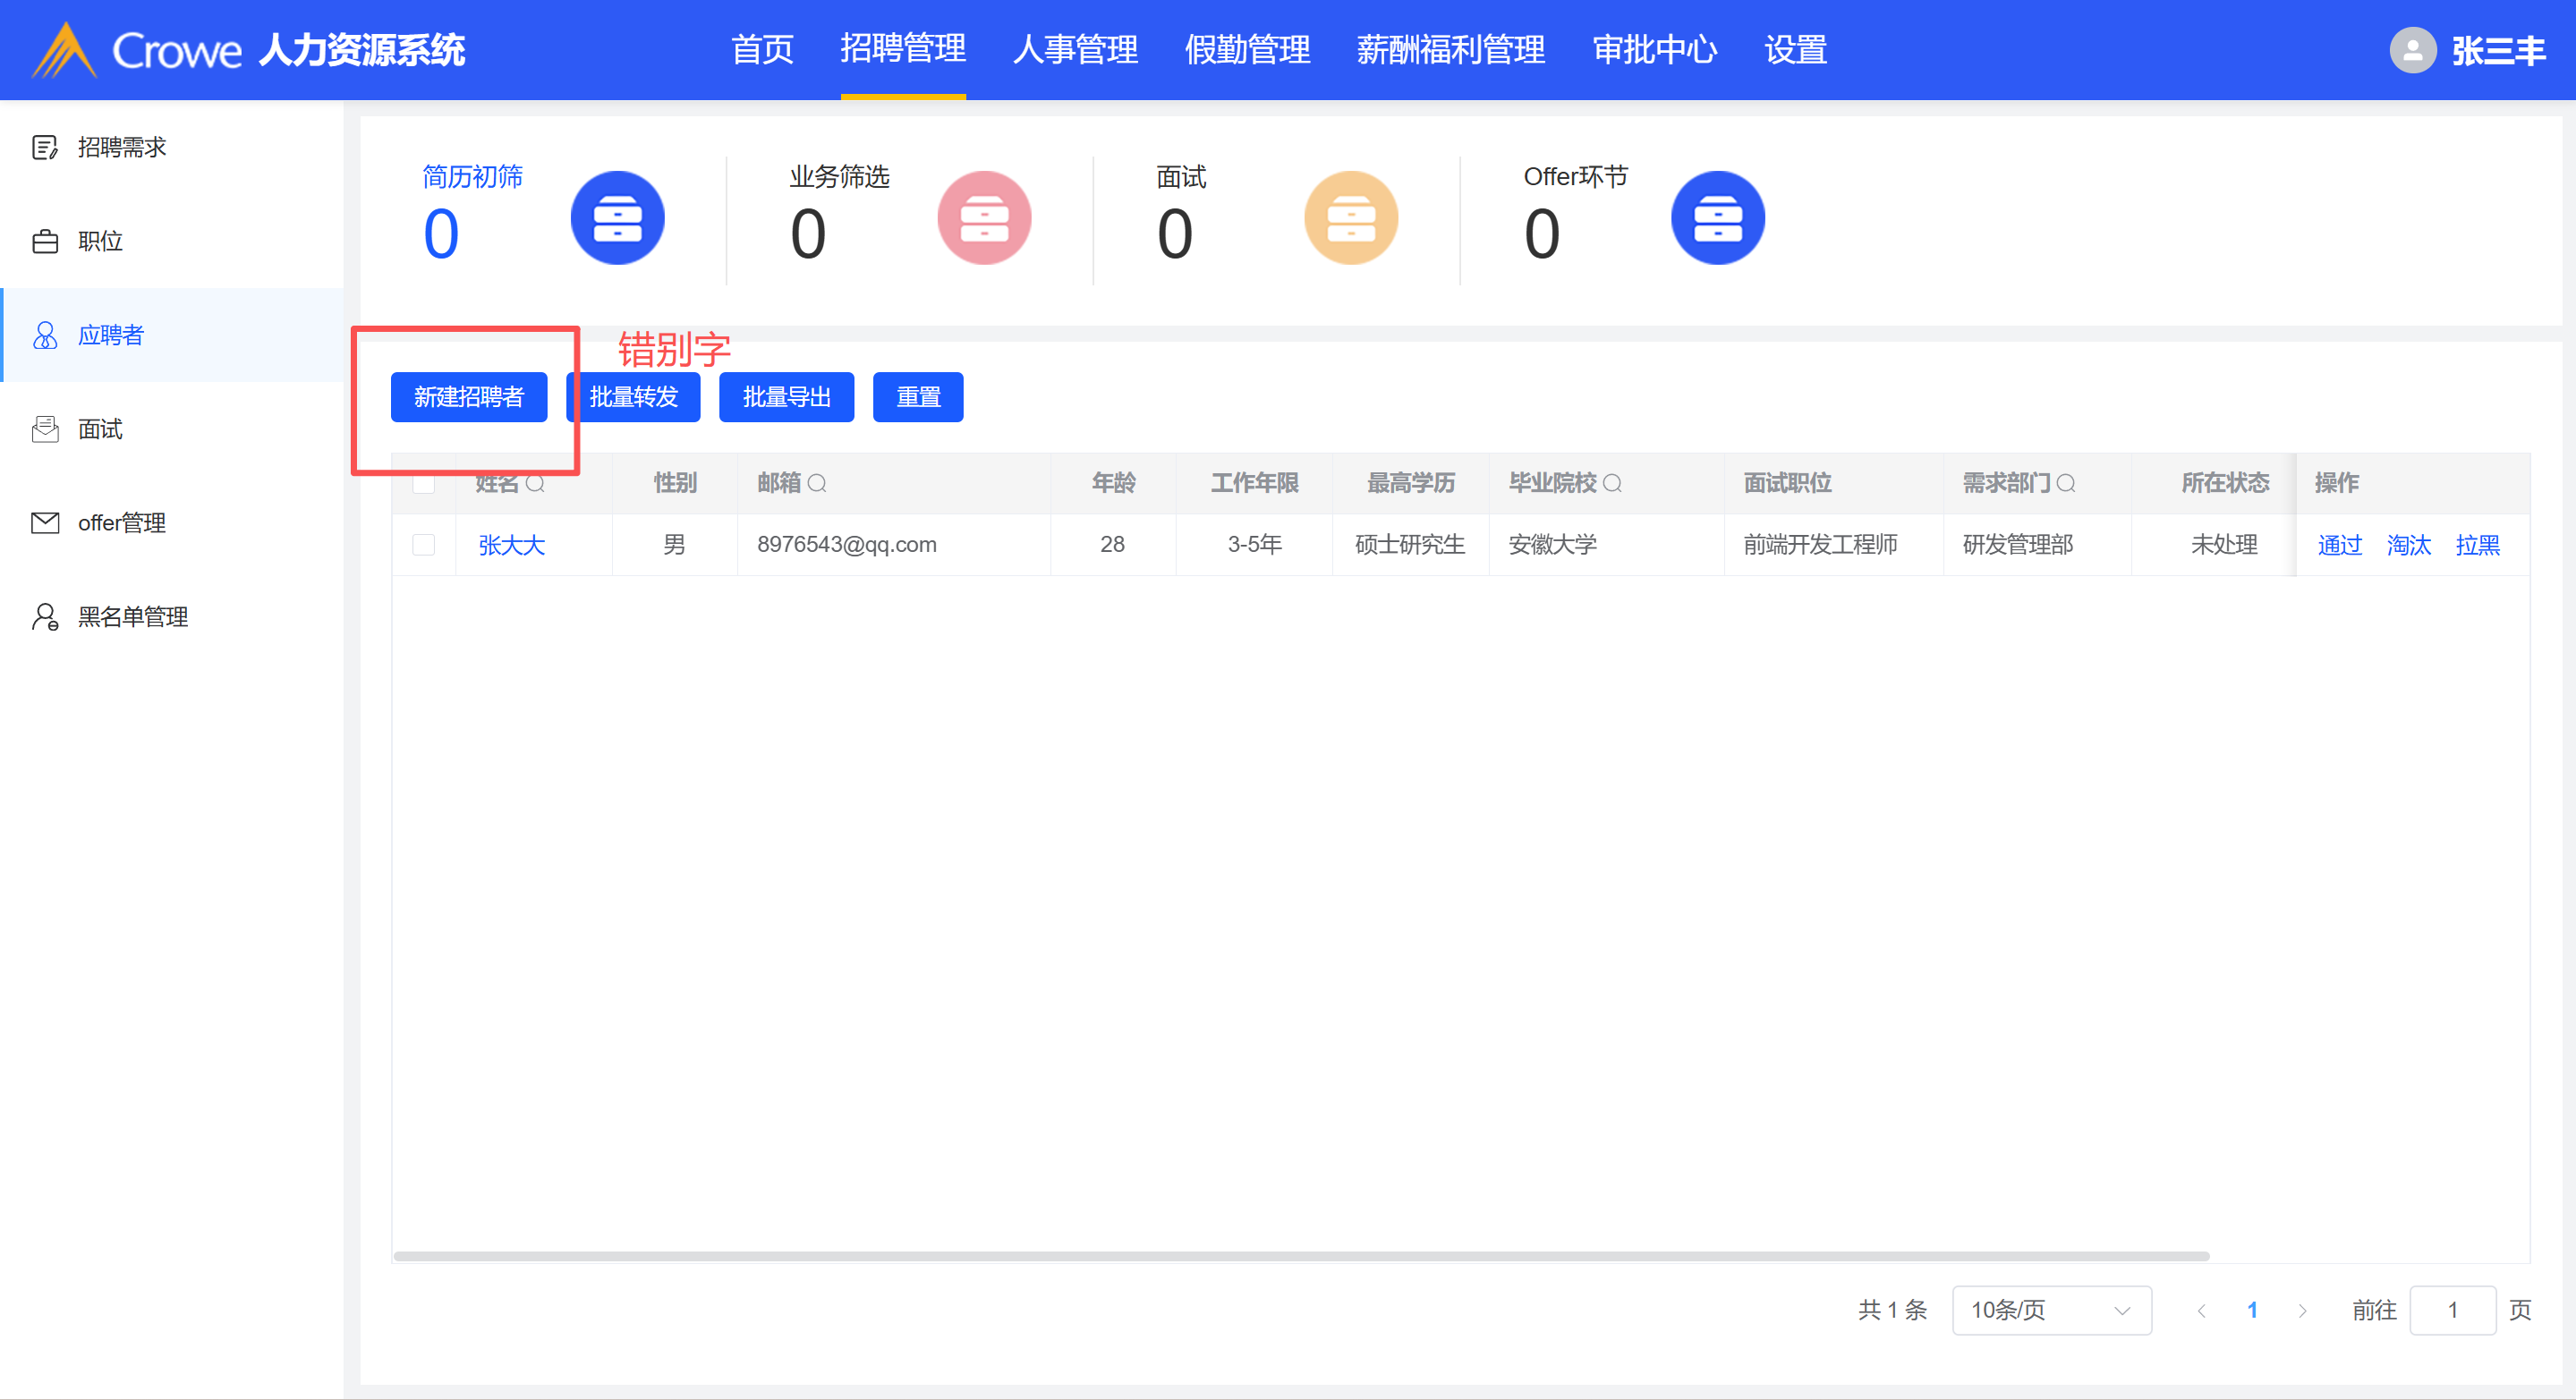Tick the checkbox for row 张大大
This screenshot has height=1400, width=2576.
click(424, 545)
